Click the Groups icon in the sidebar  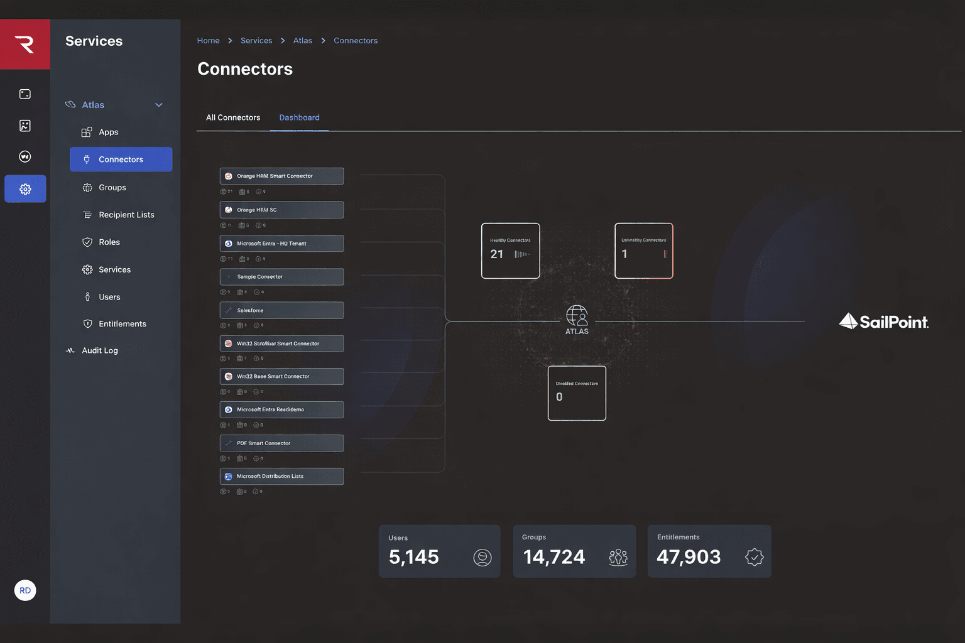[x=86, y=187]
